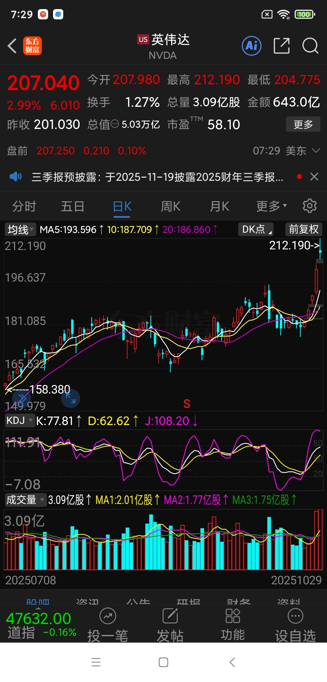Tap the 212.190-> high price marker
The height and width of the screenshot is (682, 327).
(x=295, y=245)
